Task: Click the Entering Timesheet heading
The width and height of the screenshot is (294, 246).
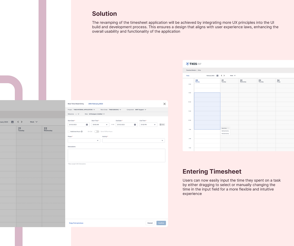Action: (212, 172)
